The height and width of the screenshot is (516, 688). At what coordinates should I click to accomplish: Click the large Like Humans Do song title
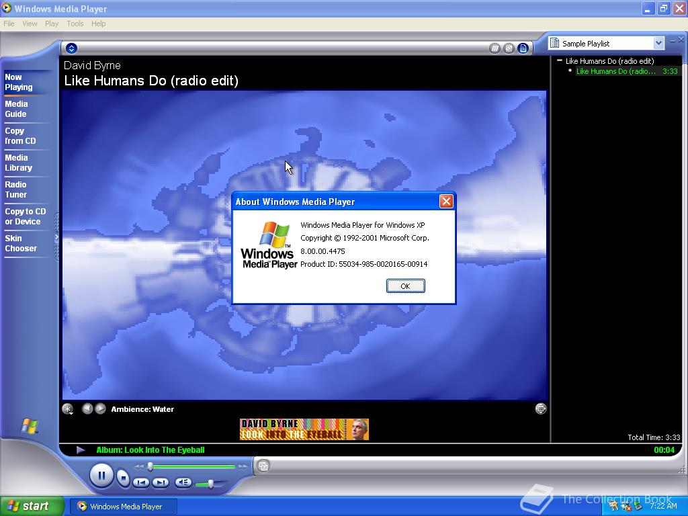pyautogui.click(x=151, y=81)
